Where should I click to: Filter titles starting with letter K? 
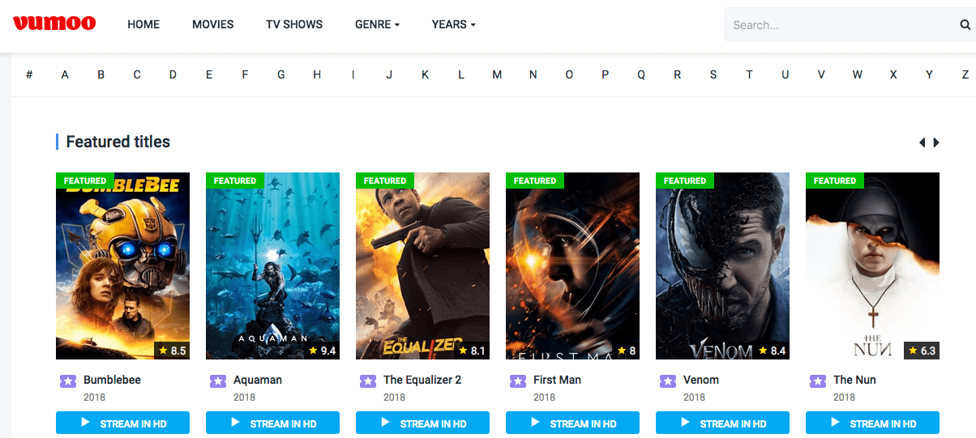(x=425, y=74)
